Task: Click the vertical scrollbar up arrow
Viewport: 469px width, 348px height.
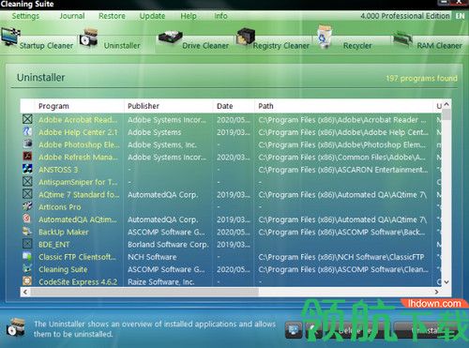Action: coord(446,104)
